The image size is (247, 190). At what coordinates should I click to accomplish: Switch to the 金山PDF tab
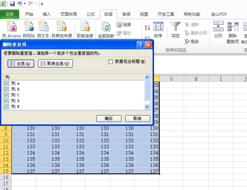click(x=219, y=14)
